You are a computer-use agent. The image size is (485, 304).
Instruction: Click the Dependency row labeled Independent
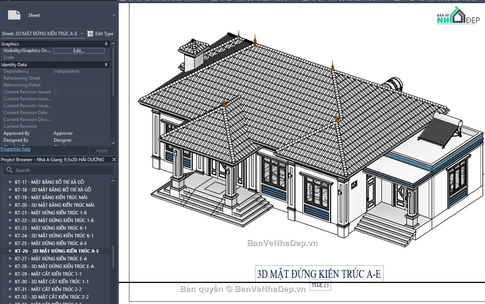55,72
